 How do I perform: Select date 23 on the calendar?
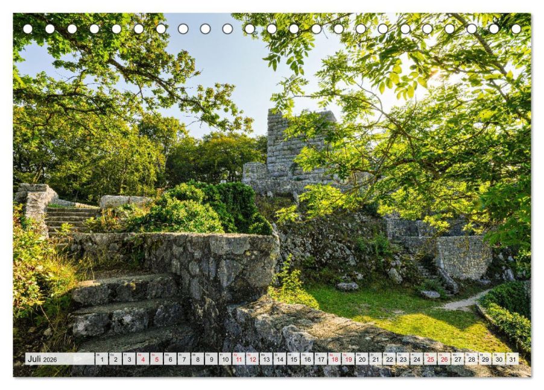403,359
